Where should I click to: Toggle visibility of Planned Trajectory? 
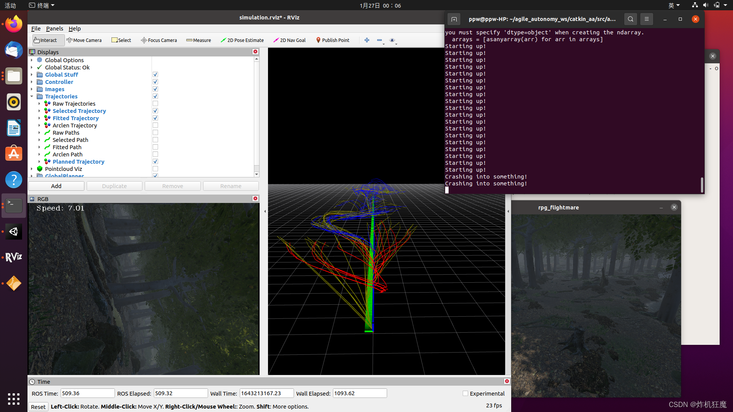155,161
